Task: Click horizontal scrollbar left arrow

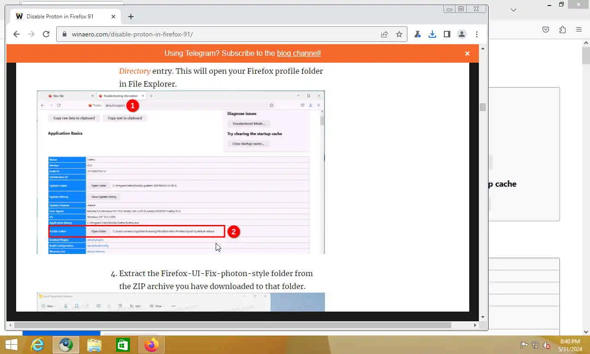Action: (x=10, y=325)
